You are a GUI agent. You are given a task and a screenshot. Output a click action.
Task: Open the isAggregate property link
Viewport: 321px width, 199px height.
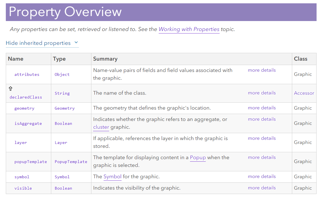pyautogui.click(x=28, y=123)
